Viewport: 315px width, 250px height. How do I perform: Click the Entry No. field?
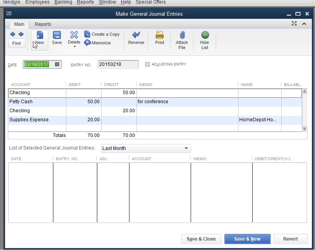pyautogui.click(x=118, y=64)
